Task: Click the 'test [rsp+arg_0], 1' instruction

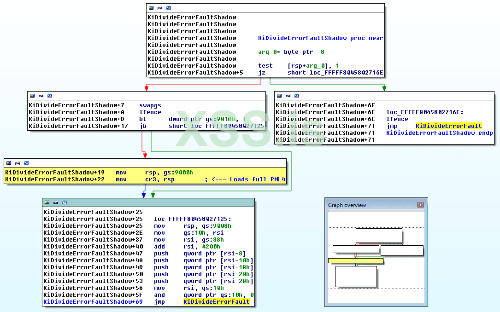Action: (x=299, y=66)
